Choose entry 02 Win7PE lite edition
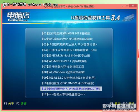 tap(68, 39)
